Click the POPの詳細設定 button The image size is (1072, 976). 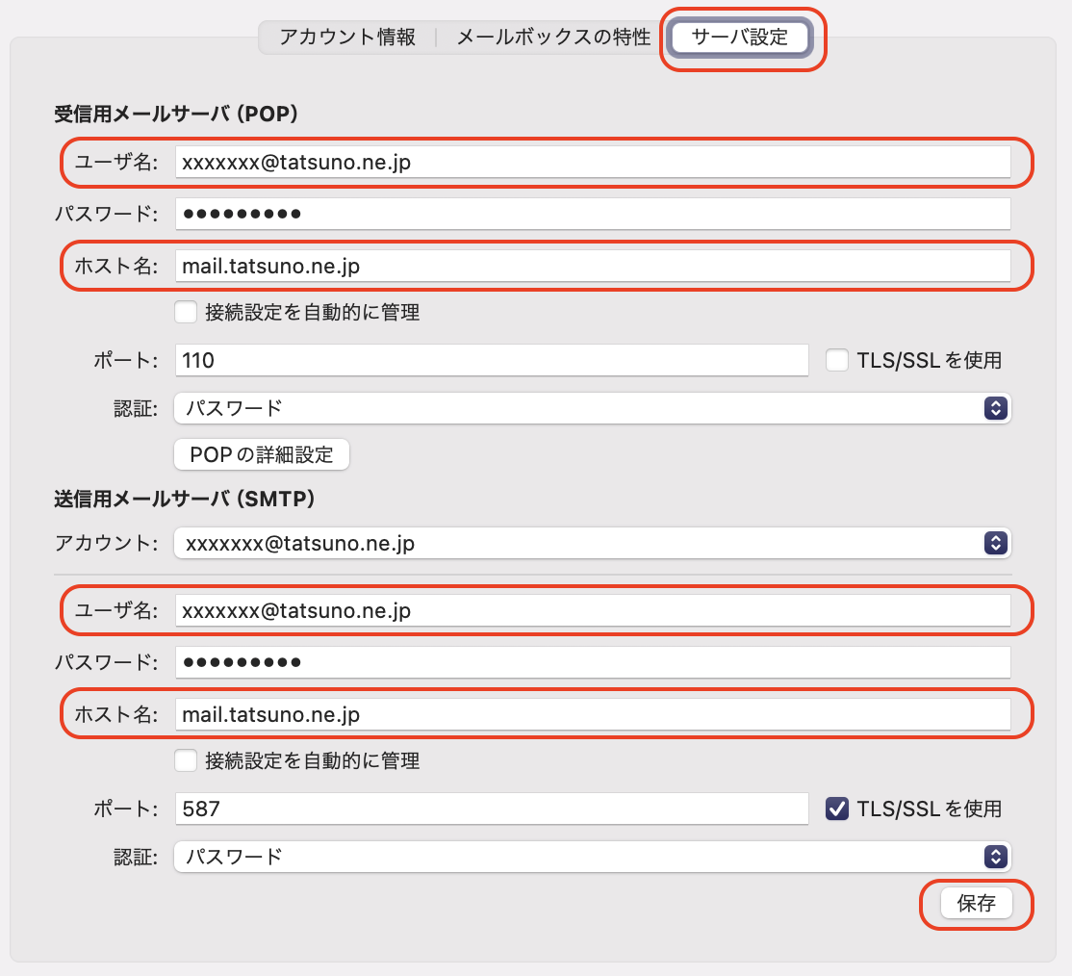coord(262,454)
